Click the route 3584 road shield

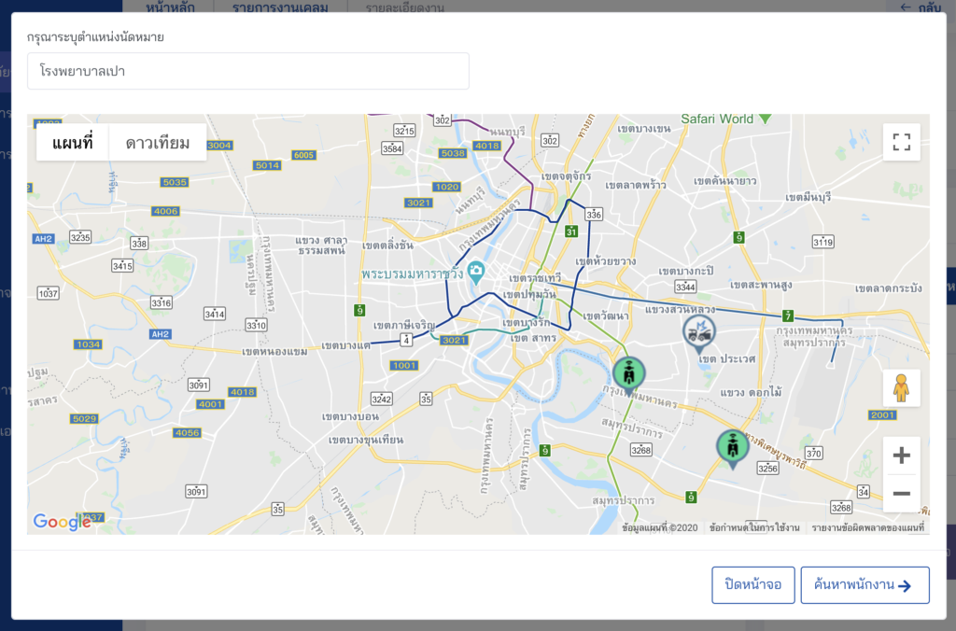pos(392,148)
